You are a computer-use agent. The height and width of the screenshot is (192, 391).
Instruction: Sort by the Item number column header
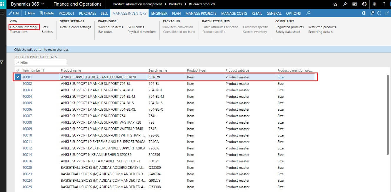[x=31, y=70]
